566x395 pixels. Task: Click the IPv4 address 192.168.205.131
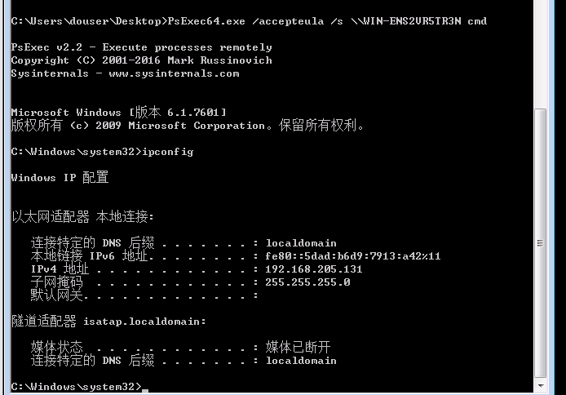[x=313, y=269]
